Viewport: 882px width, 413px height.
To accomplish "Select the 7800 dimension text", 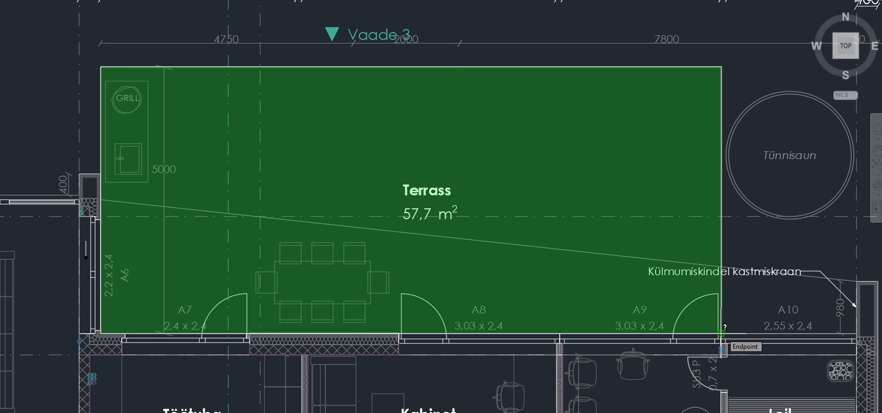I will tap(666, 39).
